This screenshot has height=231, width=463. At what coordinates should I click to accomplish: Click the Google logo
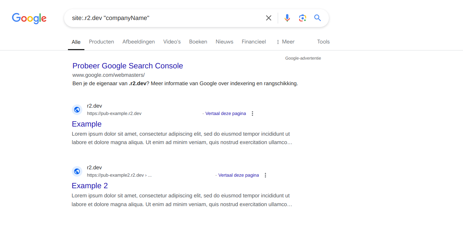29,18
